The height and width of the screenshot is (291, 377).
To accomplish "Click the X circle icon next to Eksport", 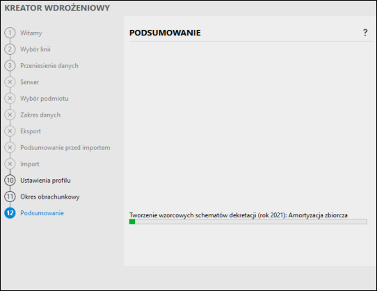I will point(10,131).
